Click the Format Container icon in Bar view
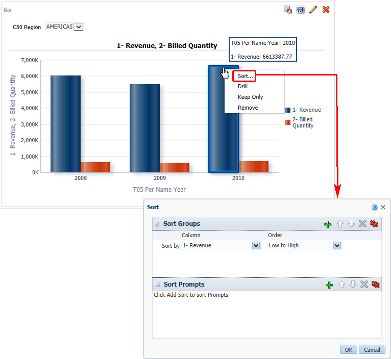 pos(288,10)
